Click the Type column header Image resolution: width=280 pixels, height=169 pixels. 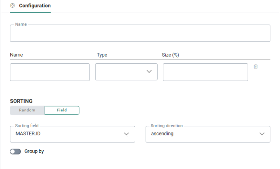(102, 55)
